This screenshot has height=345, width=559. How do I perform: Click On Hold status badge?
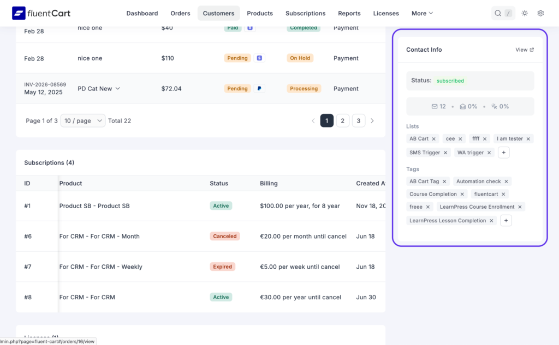(x=300, y=58)
